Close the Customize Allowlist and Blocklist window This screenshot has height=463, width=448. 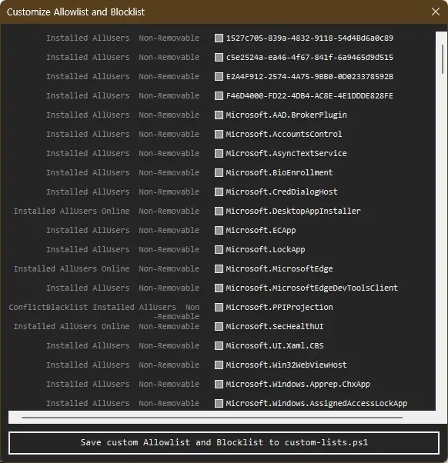pos(435,12)
